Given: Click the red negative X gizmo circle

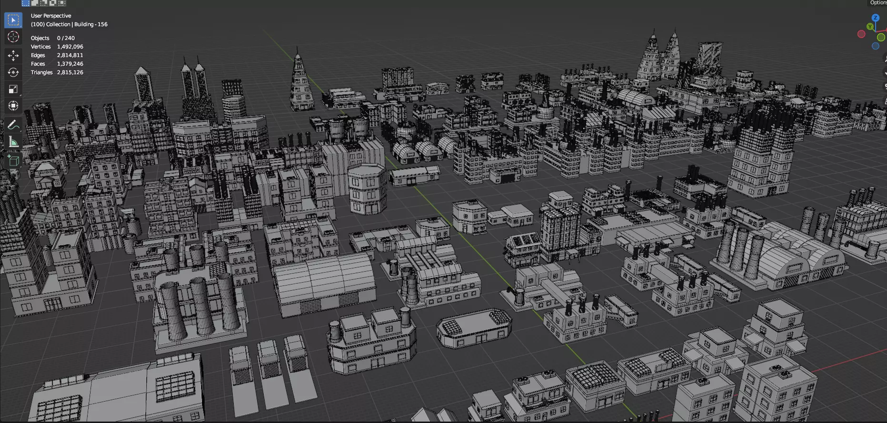Looking at the screenshot, I should [x=861, y=34].
